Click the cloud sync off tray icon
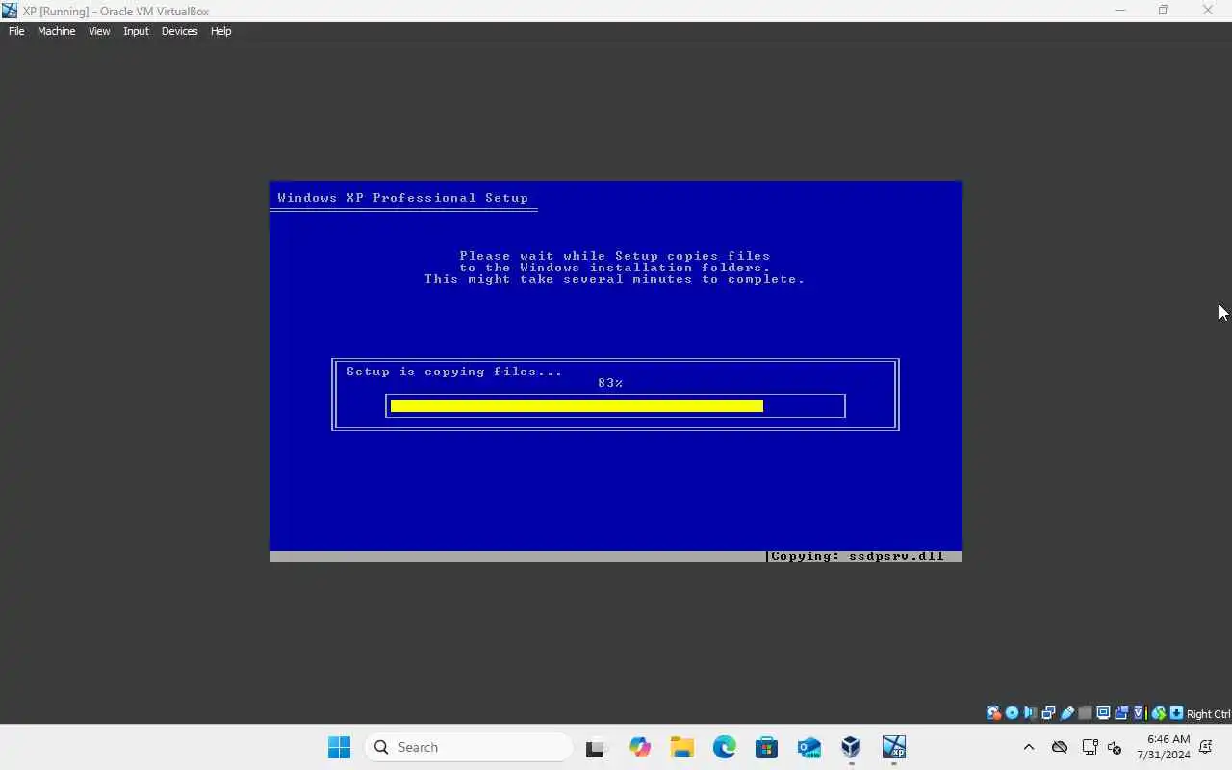The width and height of the screenshot is (1232, 770). point(1060,747)
